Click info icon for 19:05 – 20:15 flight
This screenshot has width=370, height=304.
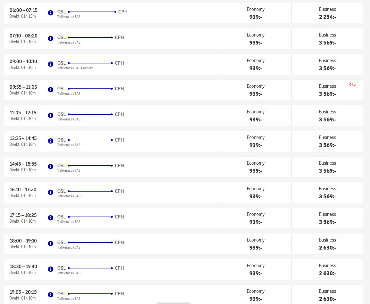(51, 295)
